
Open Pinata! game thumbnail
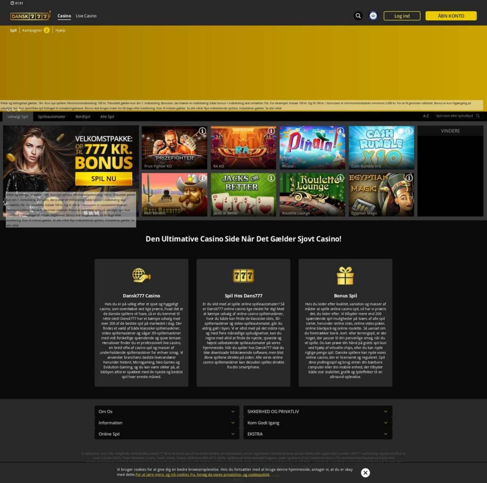[312, 148]
